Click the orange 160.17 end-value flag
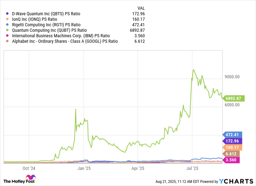The height and width of the screenshot is (186, 256). (x=232, y=147)
